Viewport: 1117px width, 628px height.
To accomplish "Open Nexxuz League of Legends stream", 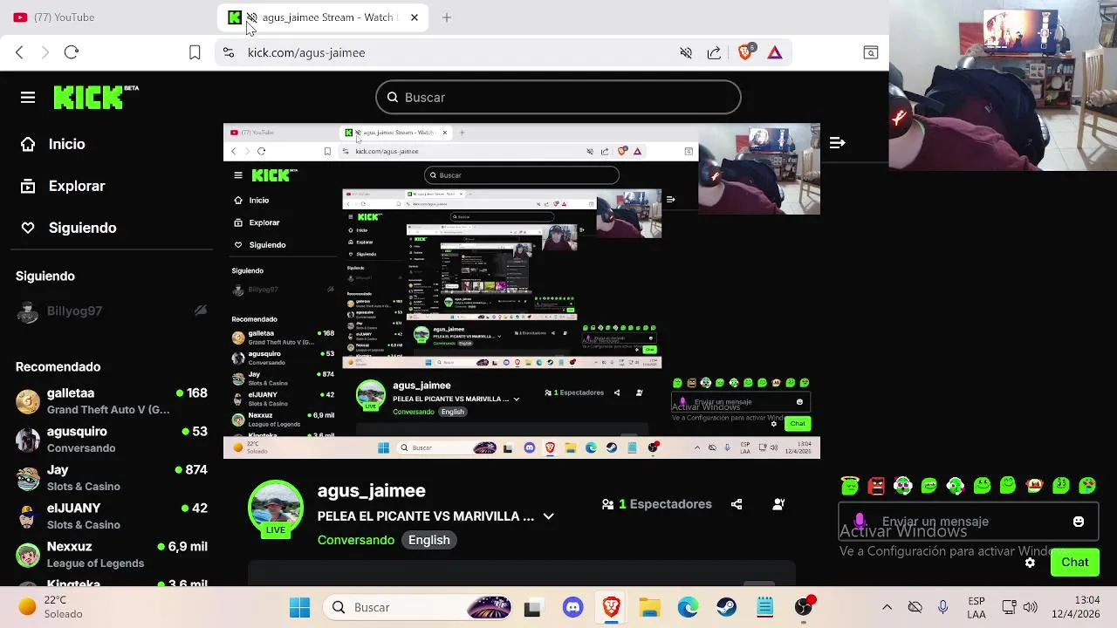I will 112,555.
